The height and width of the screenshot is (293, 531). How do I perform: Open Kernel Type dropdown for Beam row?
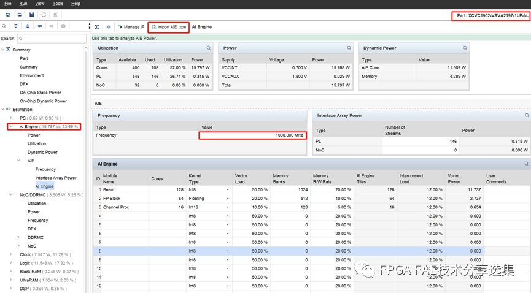pos(227,190)
